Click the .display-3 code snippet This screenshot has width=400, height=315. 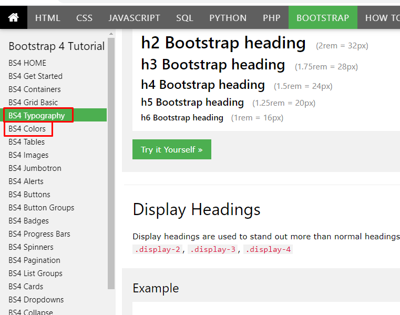(213, 249)
